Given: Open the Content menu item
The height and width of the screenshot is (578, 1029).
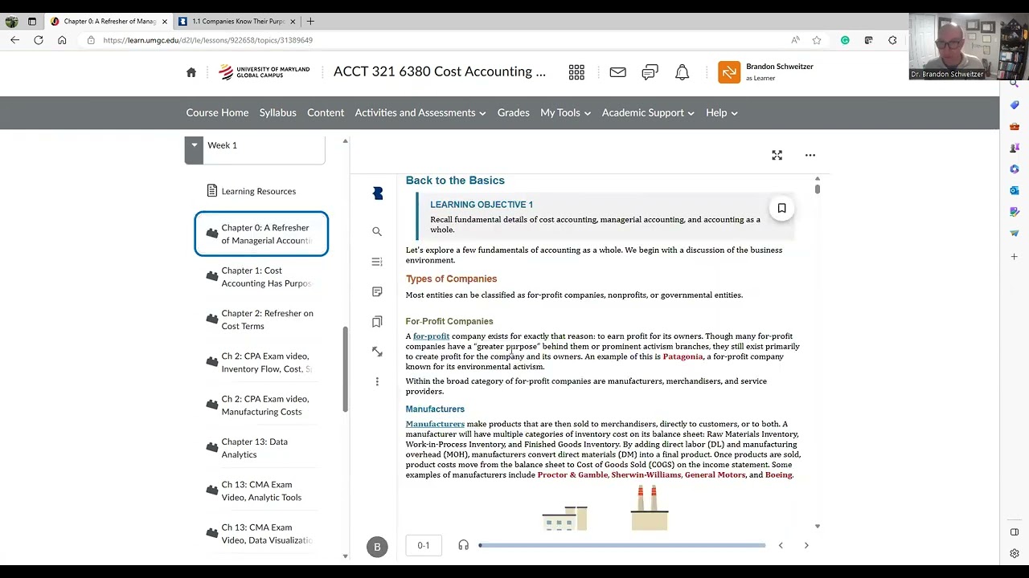Looking at the screenshot, I should point(326,113).
